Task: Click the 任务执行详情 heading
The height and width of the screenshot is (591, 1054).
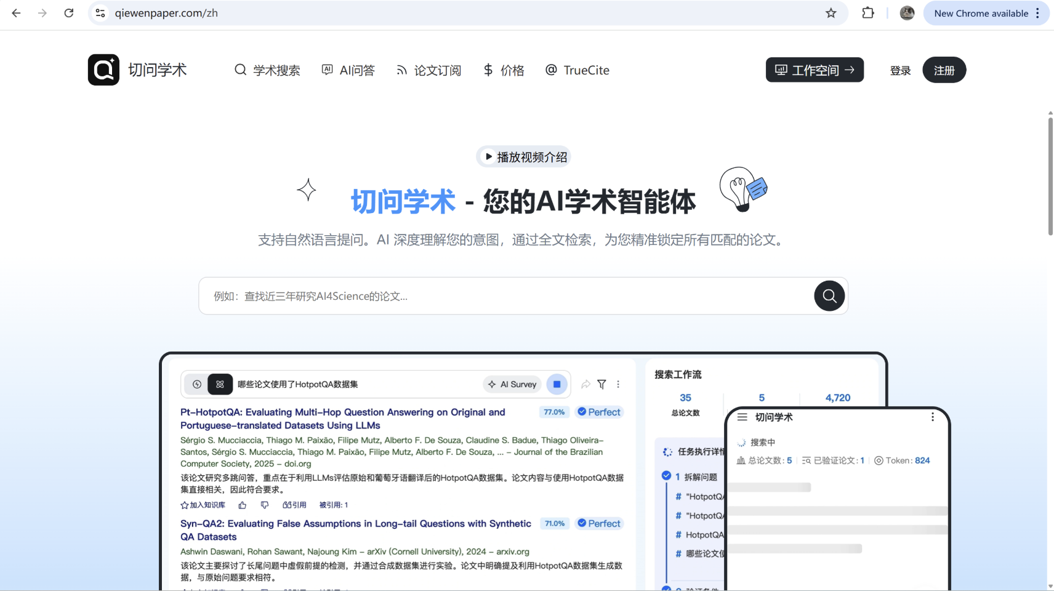Action: click(700, 451)
